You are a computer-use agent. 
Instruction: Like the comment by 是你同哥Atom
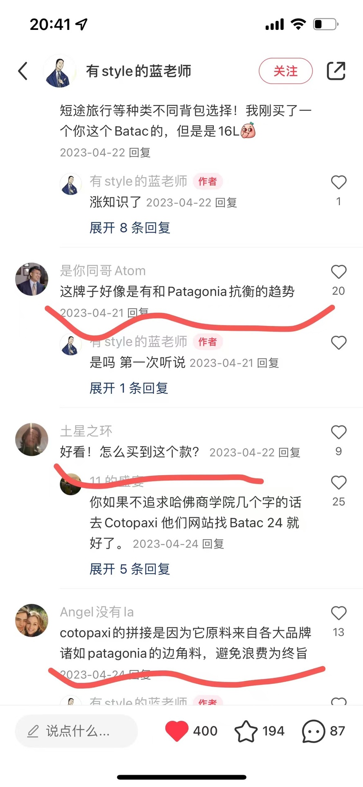[338, 272]
